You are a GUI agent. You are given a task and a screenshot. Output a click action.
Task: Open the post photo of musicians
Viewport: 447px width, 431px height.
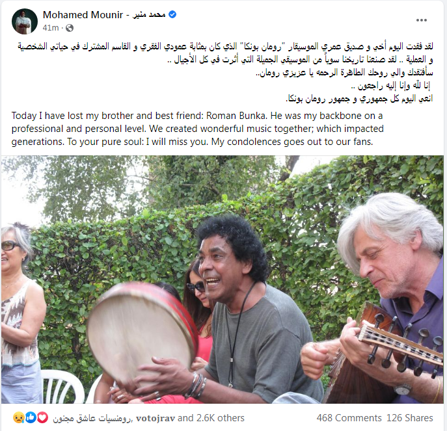223,280
